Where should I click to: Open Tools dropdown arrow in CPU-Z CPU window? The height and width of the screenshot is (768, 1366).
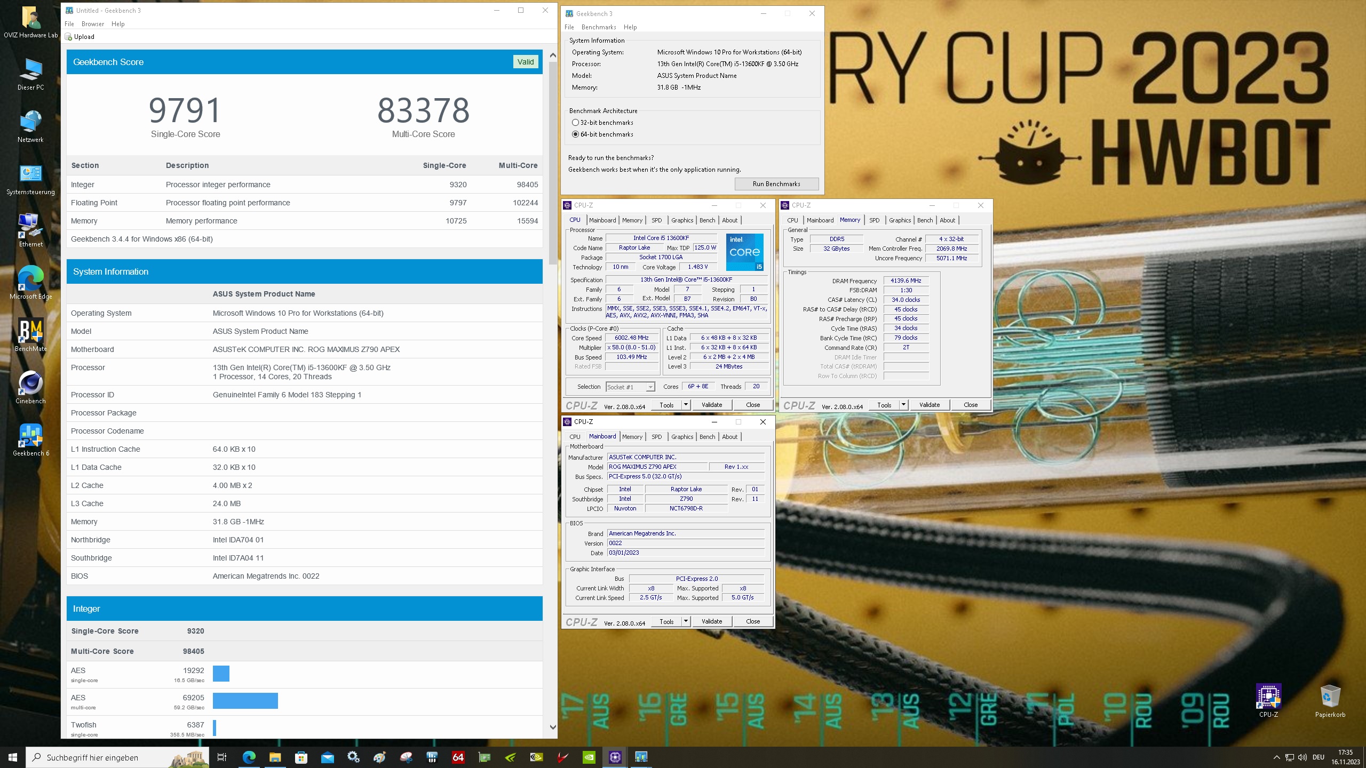click(686, 405)
